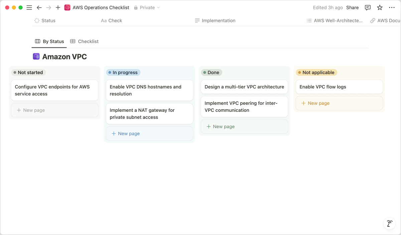
Task: Click the Amazon VPC heading
Action: point(64,57)
